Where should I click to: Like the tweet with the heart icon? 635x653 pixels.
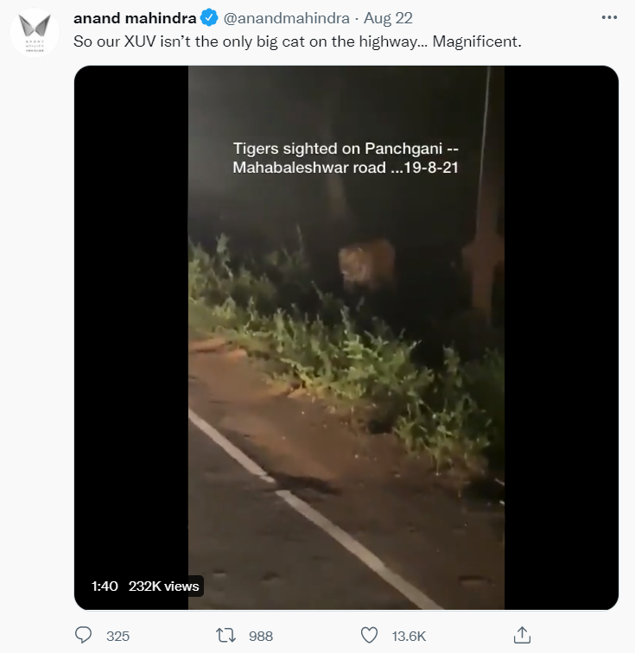(370, 635)
